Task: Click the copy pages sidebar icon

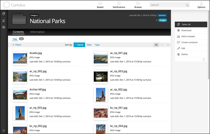Action: coord(4,13)
